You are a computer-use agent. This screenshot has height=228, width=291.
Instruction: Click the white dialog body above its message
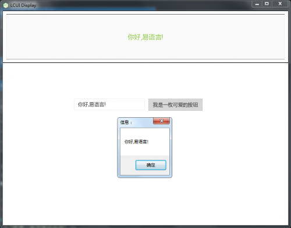click(x=145, y=133)
